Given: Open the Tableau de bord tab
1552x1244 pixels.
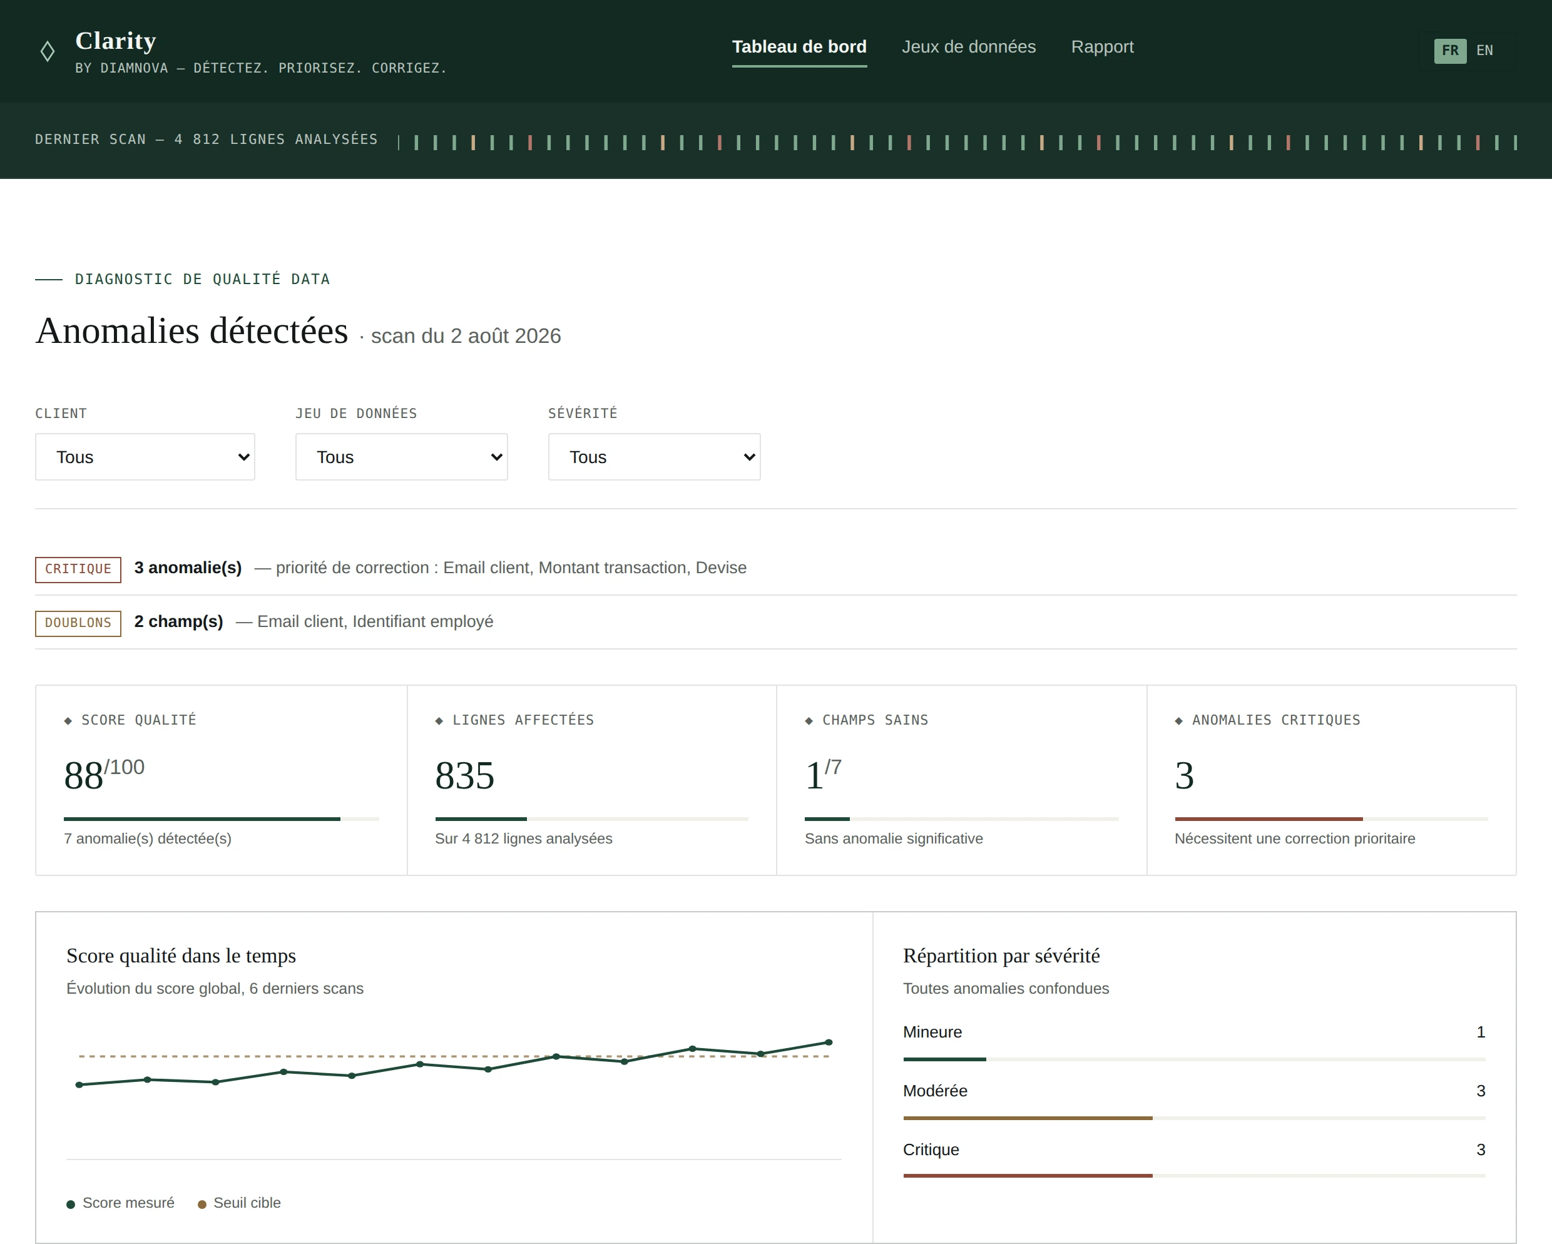Looking at the screenshot, I should click(x=799, y=48).
